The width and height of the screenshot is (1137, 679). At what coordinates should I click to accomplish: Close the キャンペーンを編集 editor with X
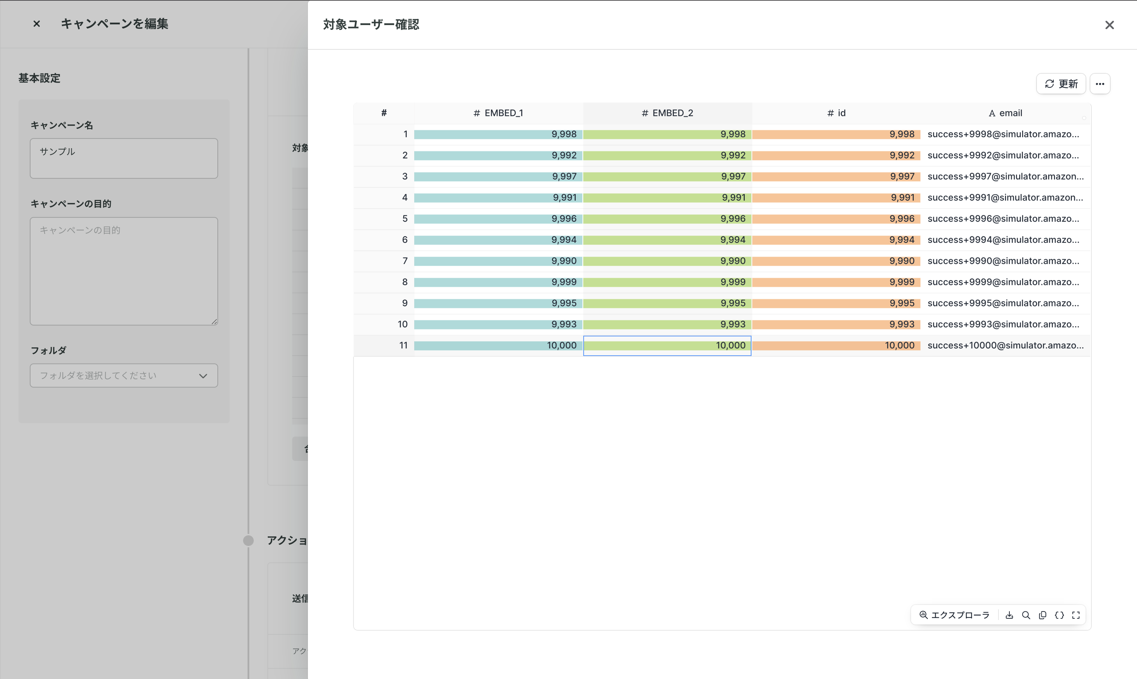(37, 24)
